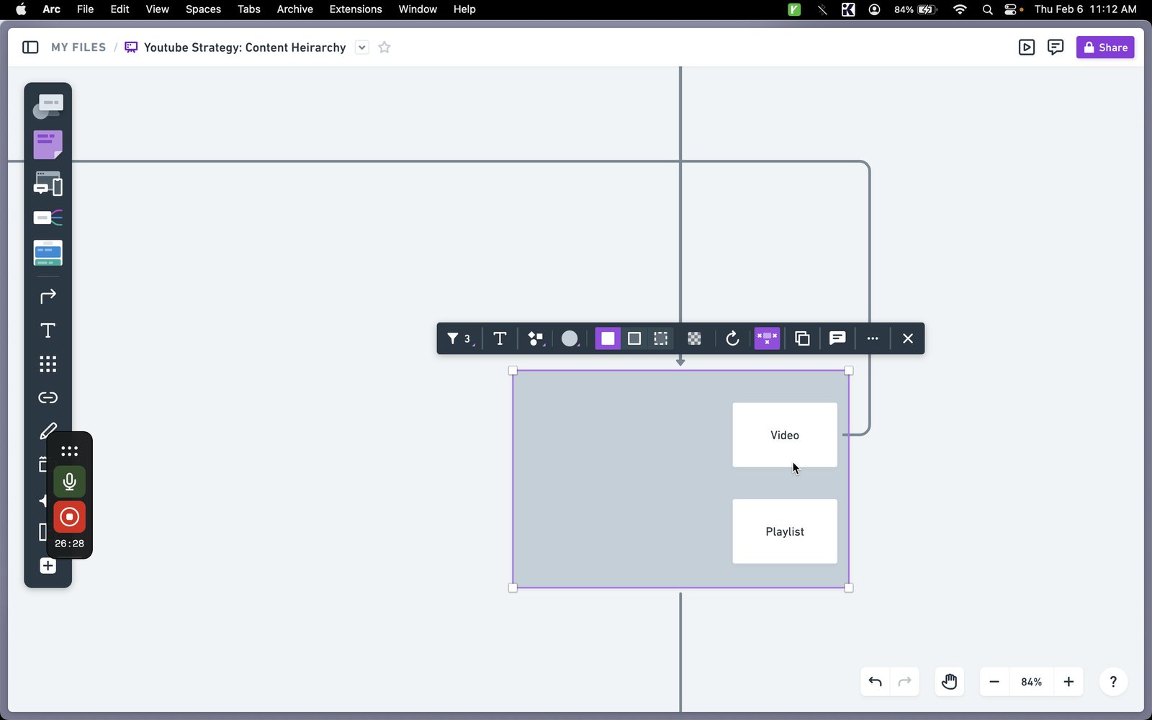Go to MY FILES breadcrumb
Image resolution: width=1152 pixels, height=720 pixels.
pyautogui.click(x=78, y=48)
